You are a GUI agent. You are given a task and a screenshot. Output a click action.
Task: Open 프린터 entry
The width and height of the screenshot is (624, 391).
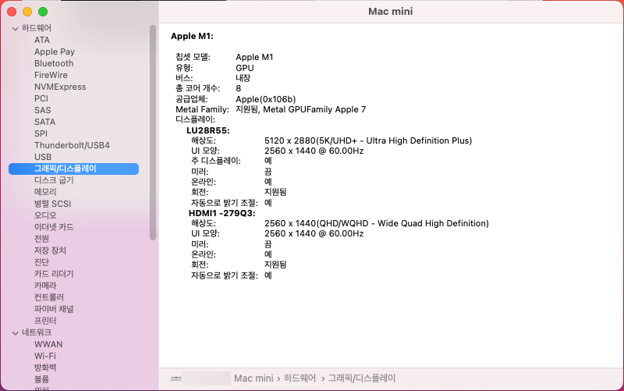pos(45,321)
